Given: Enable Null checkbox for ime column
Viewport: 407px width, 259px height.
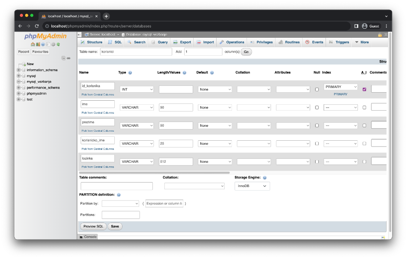Looking at the screenshot, I should [317, 107].
